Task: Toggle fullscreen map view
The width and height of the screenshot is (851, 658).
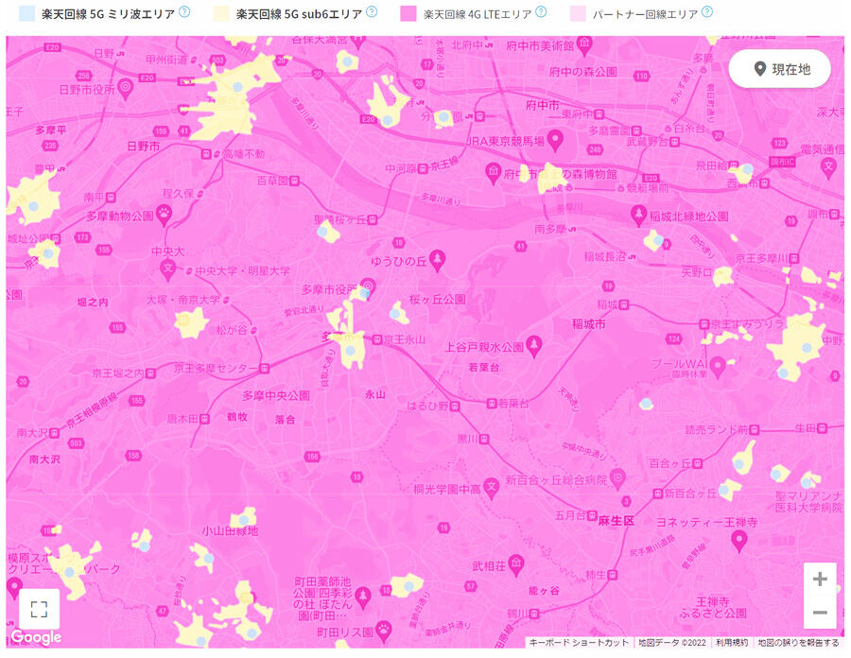Action: [x=39, y=609]
